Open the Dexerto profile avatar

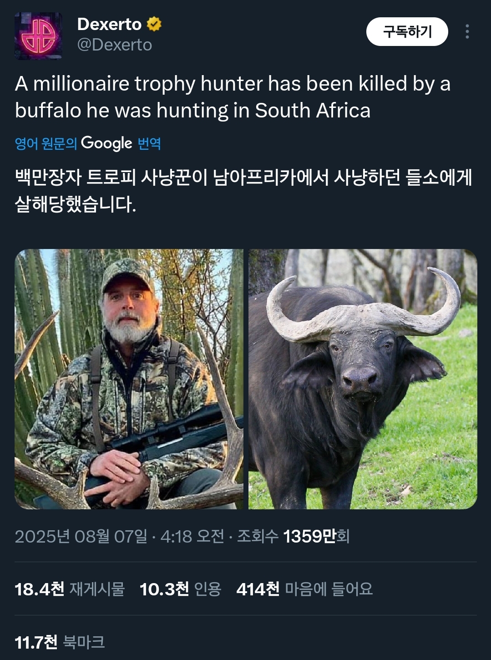coord(38,36)
